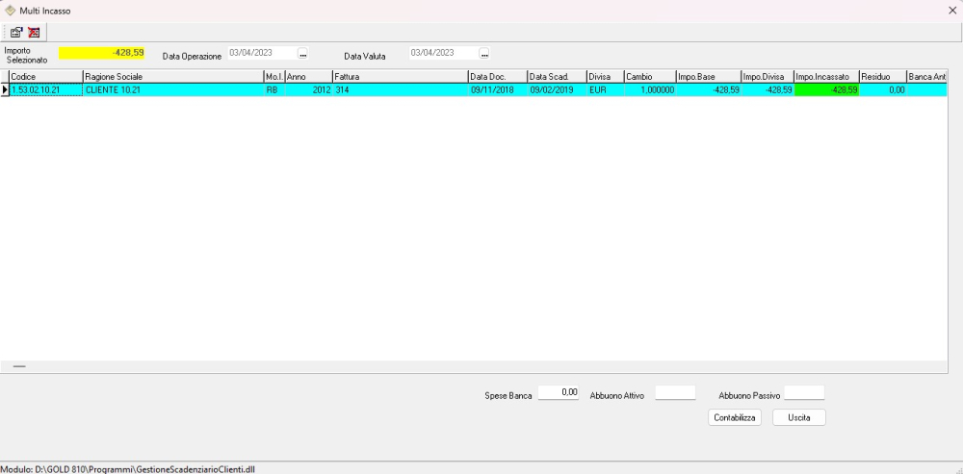Click the Abbuono Attivo input field
963x474 pixels.
674,392
